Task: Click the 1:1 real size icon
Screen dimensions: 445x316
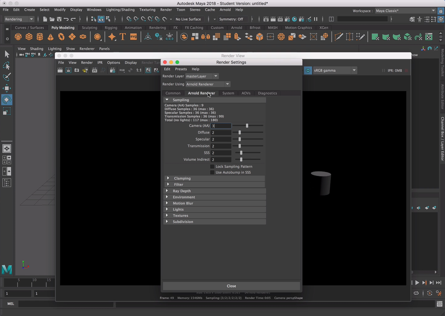Action: (139, 70)
